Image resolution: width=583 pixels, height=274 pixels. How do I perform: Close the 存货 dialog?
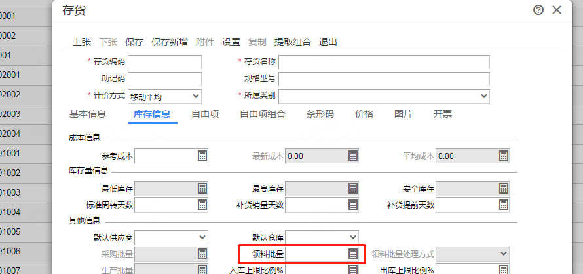click(557, 10)
